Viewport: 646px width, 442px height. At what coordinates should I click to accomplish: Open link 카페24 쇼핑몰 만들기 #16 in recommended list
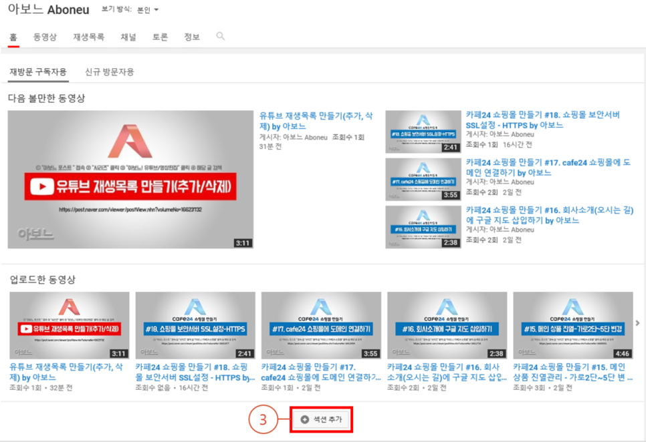tap(550, 215)
